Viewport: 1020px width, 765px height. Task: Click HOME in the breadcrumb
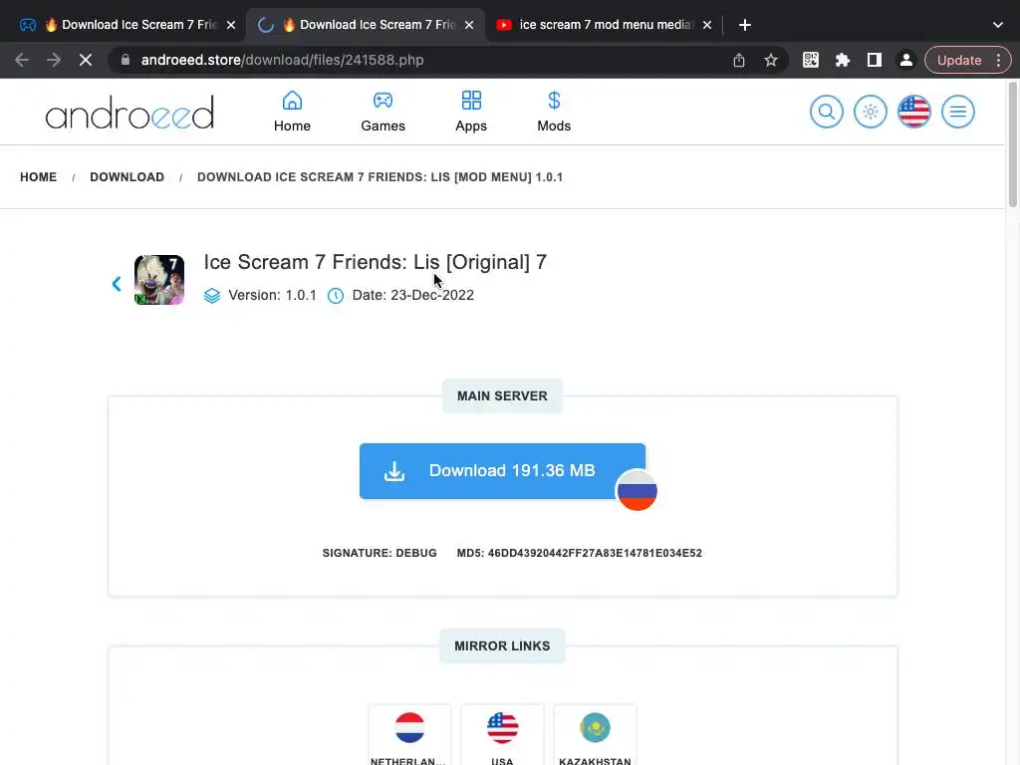tap(39, 177)
